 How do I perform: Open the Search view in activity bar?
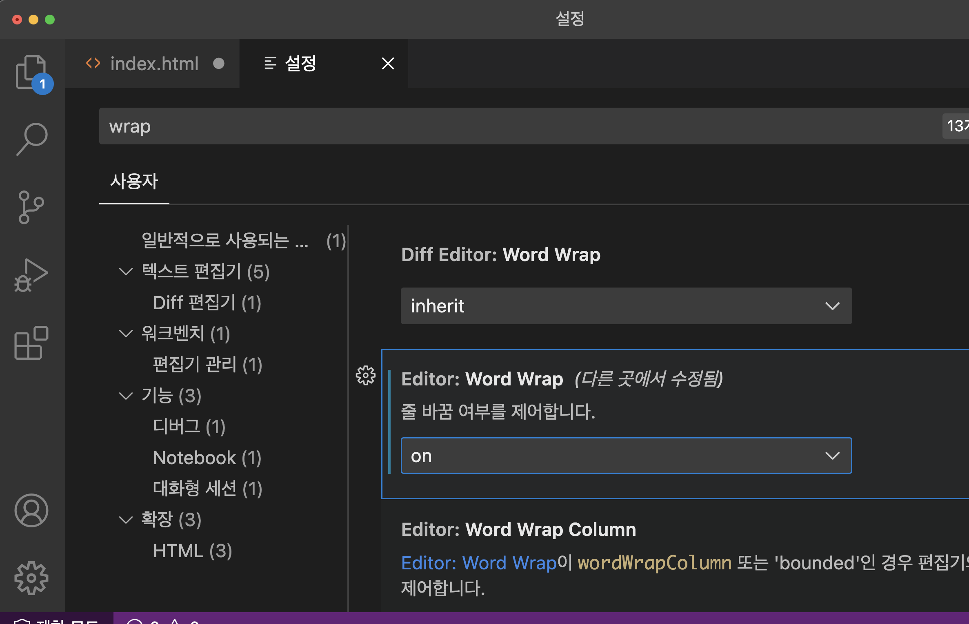click(x=32, y=139)
